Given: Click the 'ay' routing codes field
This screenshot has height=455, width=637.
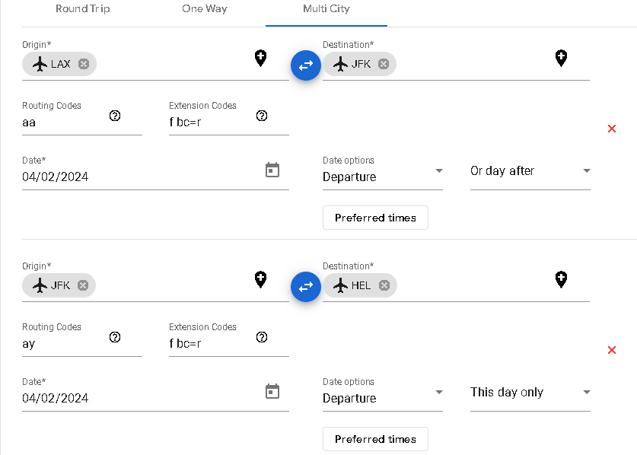Looking at the screenshot, I should [65, 344].
